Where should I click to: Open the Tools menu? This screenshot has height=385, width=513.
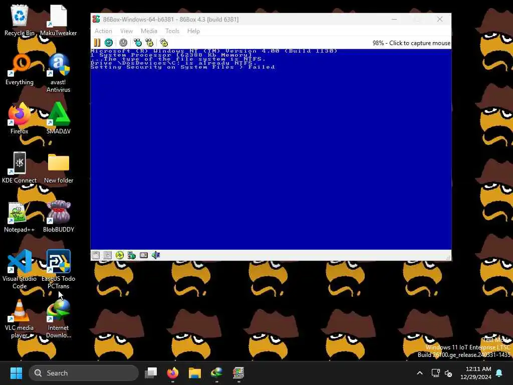(172, 31)
